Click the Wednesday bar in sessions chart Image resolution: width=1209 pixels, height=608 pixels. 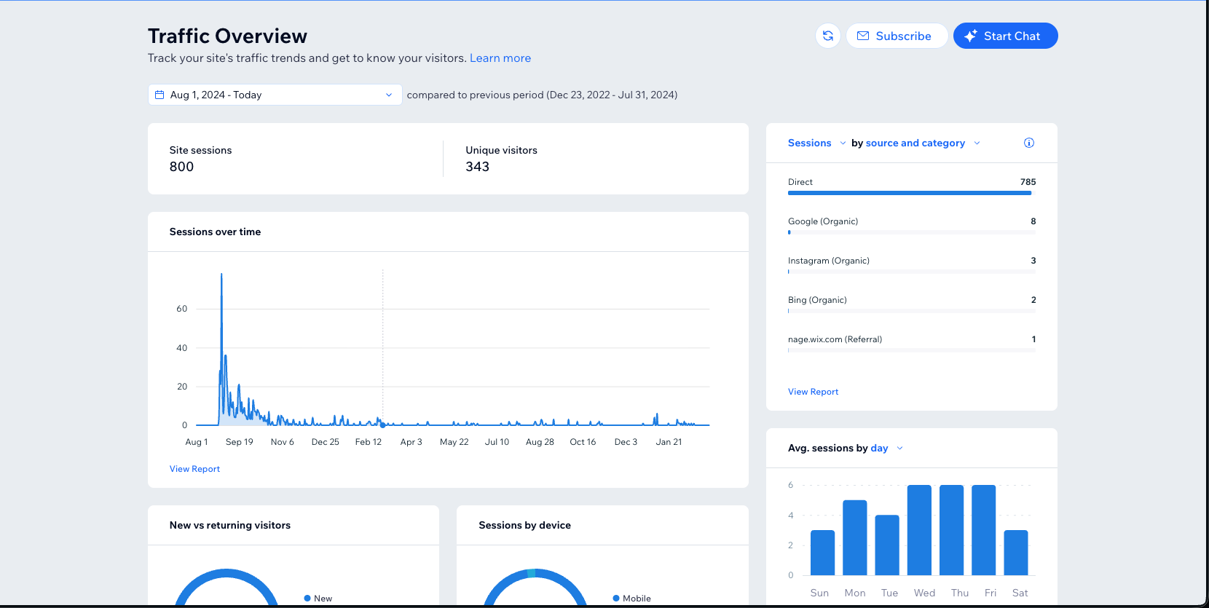tap(919, 530)
